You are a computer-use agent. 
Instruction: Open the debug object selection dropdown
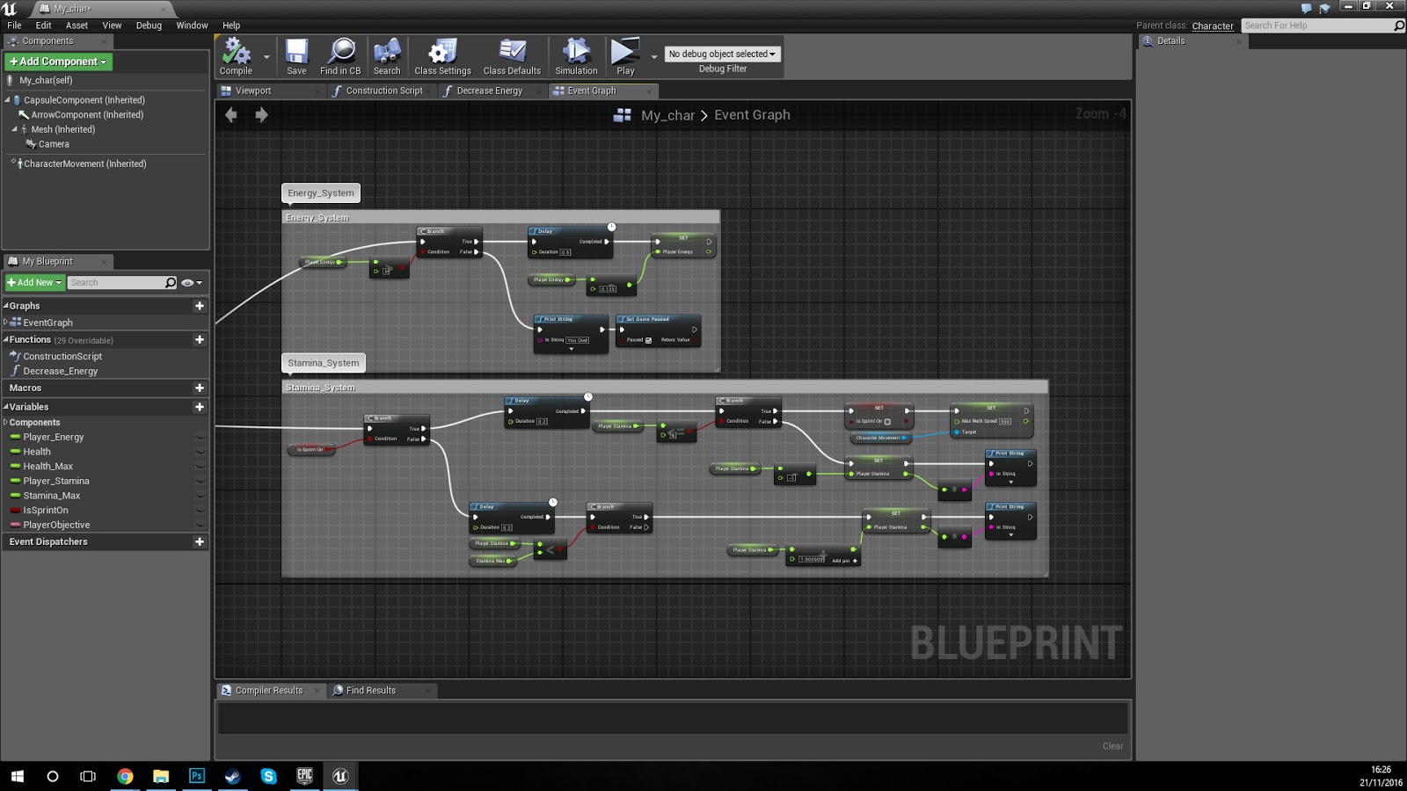[x=722, y=54]
